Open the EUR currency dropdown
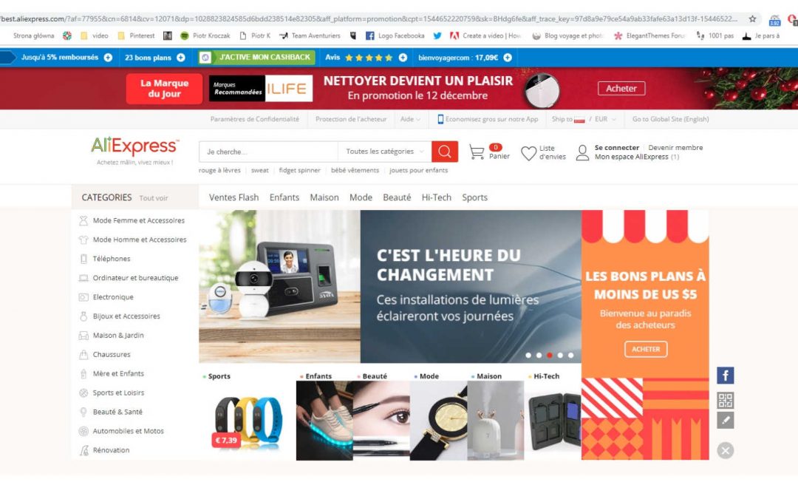The image size is (798, 499). 606,119
